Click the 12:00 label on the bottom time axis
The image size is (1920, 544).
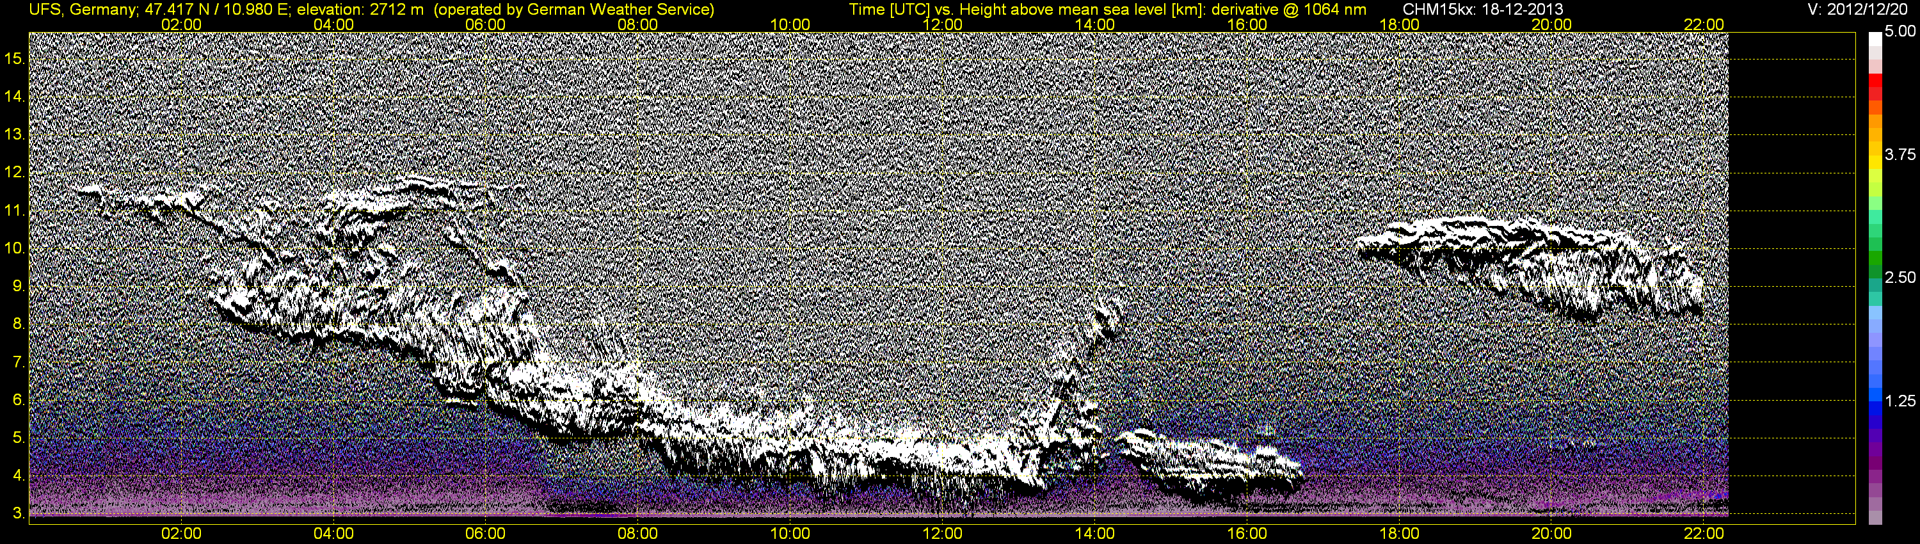coord(943,534)
